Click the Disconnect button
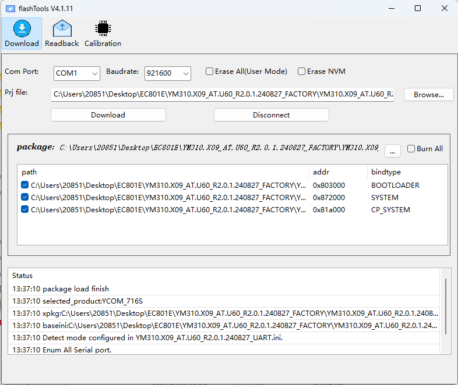Screen dimensions: 458x385 click(272, 115)
